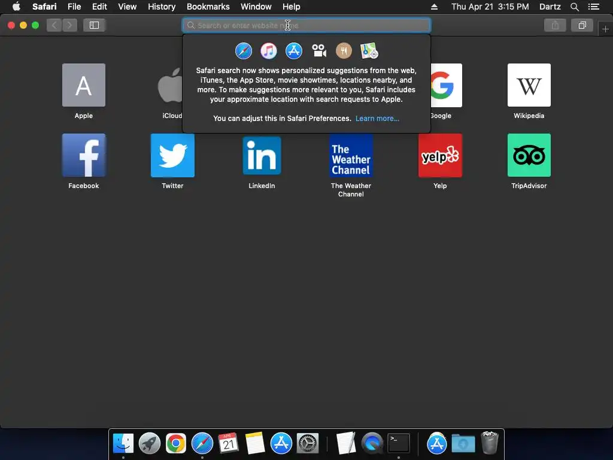Viewport: 613px width, 460px height.
Task: Open the Help menu
Action: (292, 7)
